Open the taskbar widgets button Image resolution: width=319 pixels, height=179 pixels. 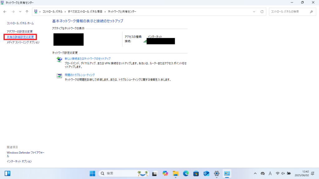click(x=7, y=173)
